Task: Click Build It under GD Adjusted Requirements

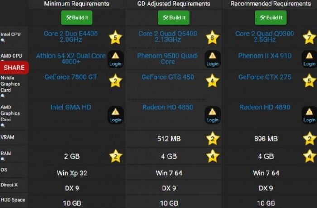Action: tap(174, 18)
